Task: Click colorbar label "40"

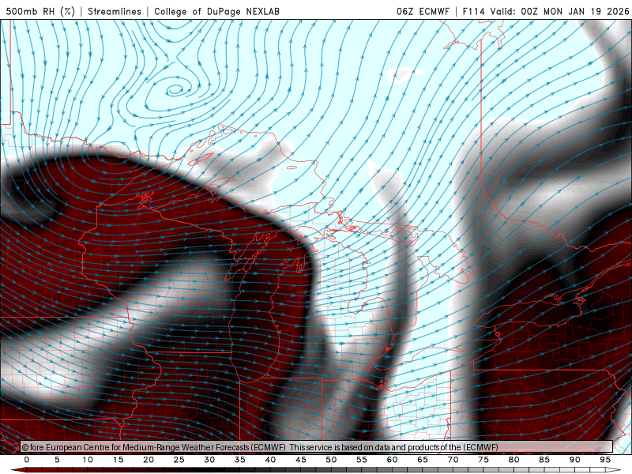Action: pos(270,460)
